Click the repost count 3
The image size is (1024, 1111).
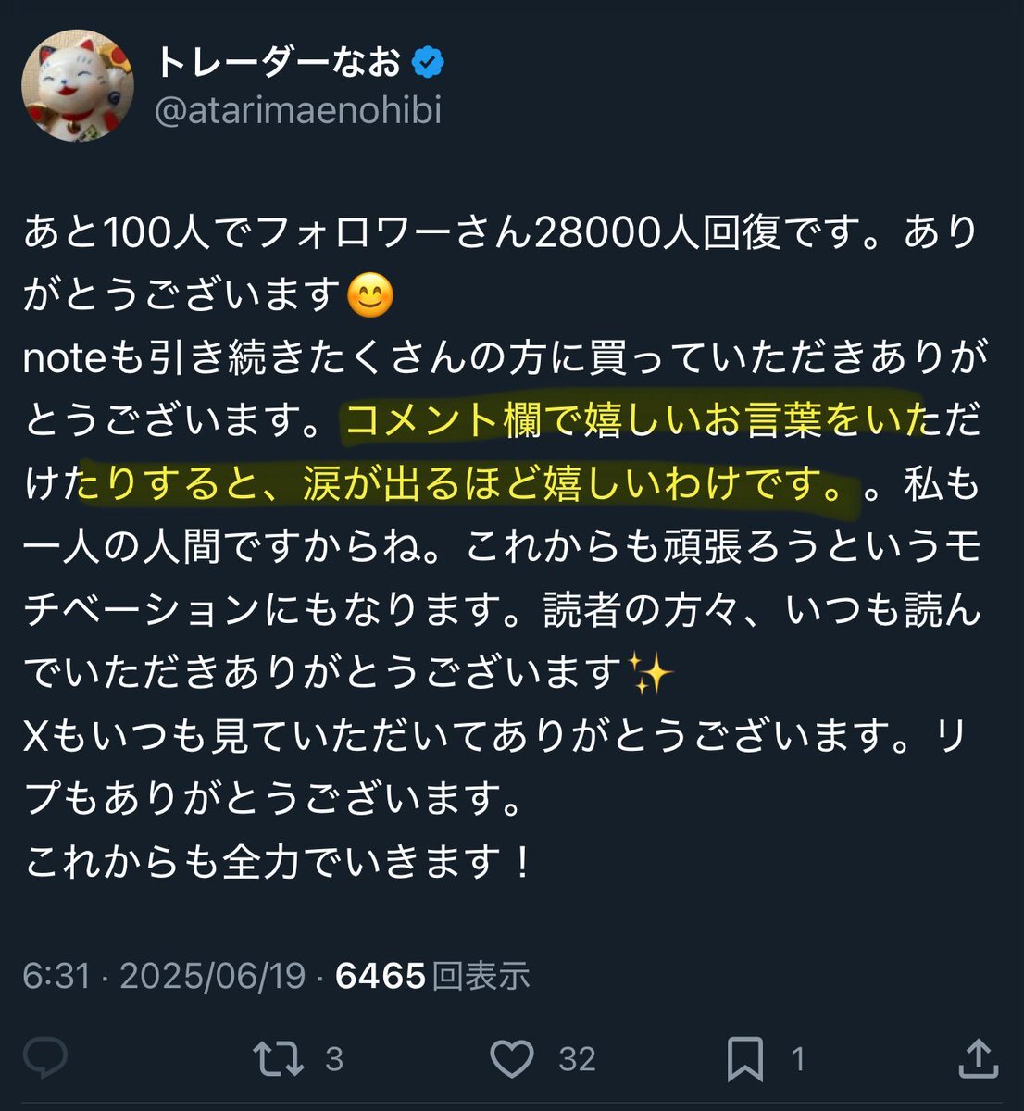(334, 1059)
